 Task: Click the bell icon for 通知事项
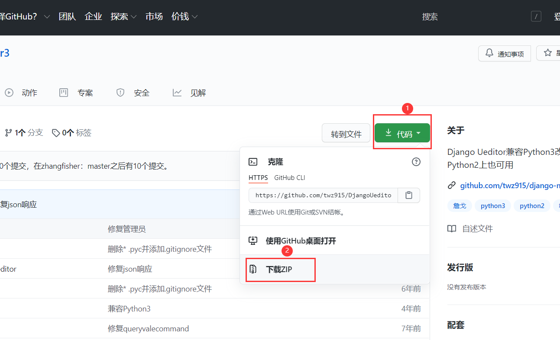click(x=489, y=53)
